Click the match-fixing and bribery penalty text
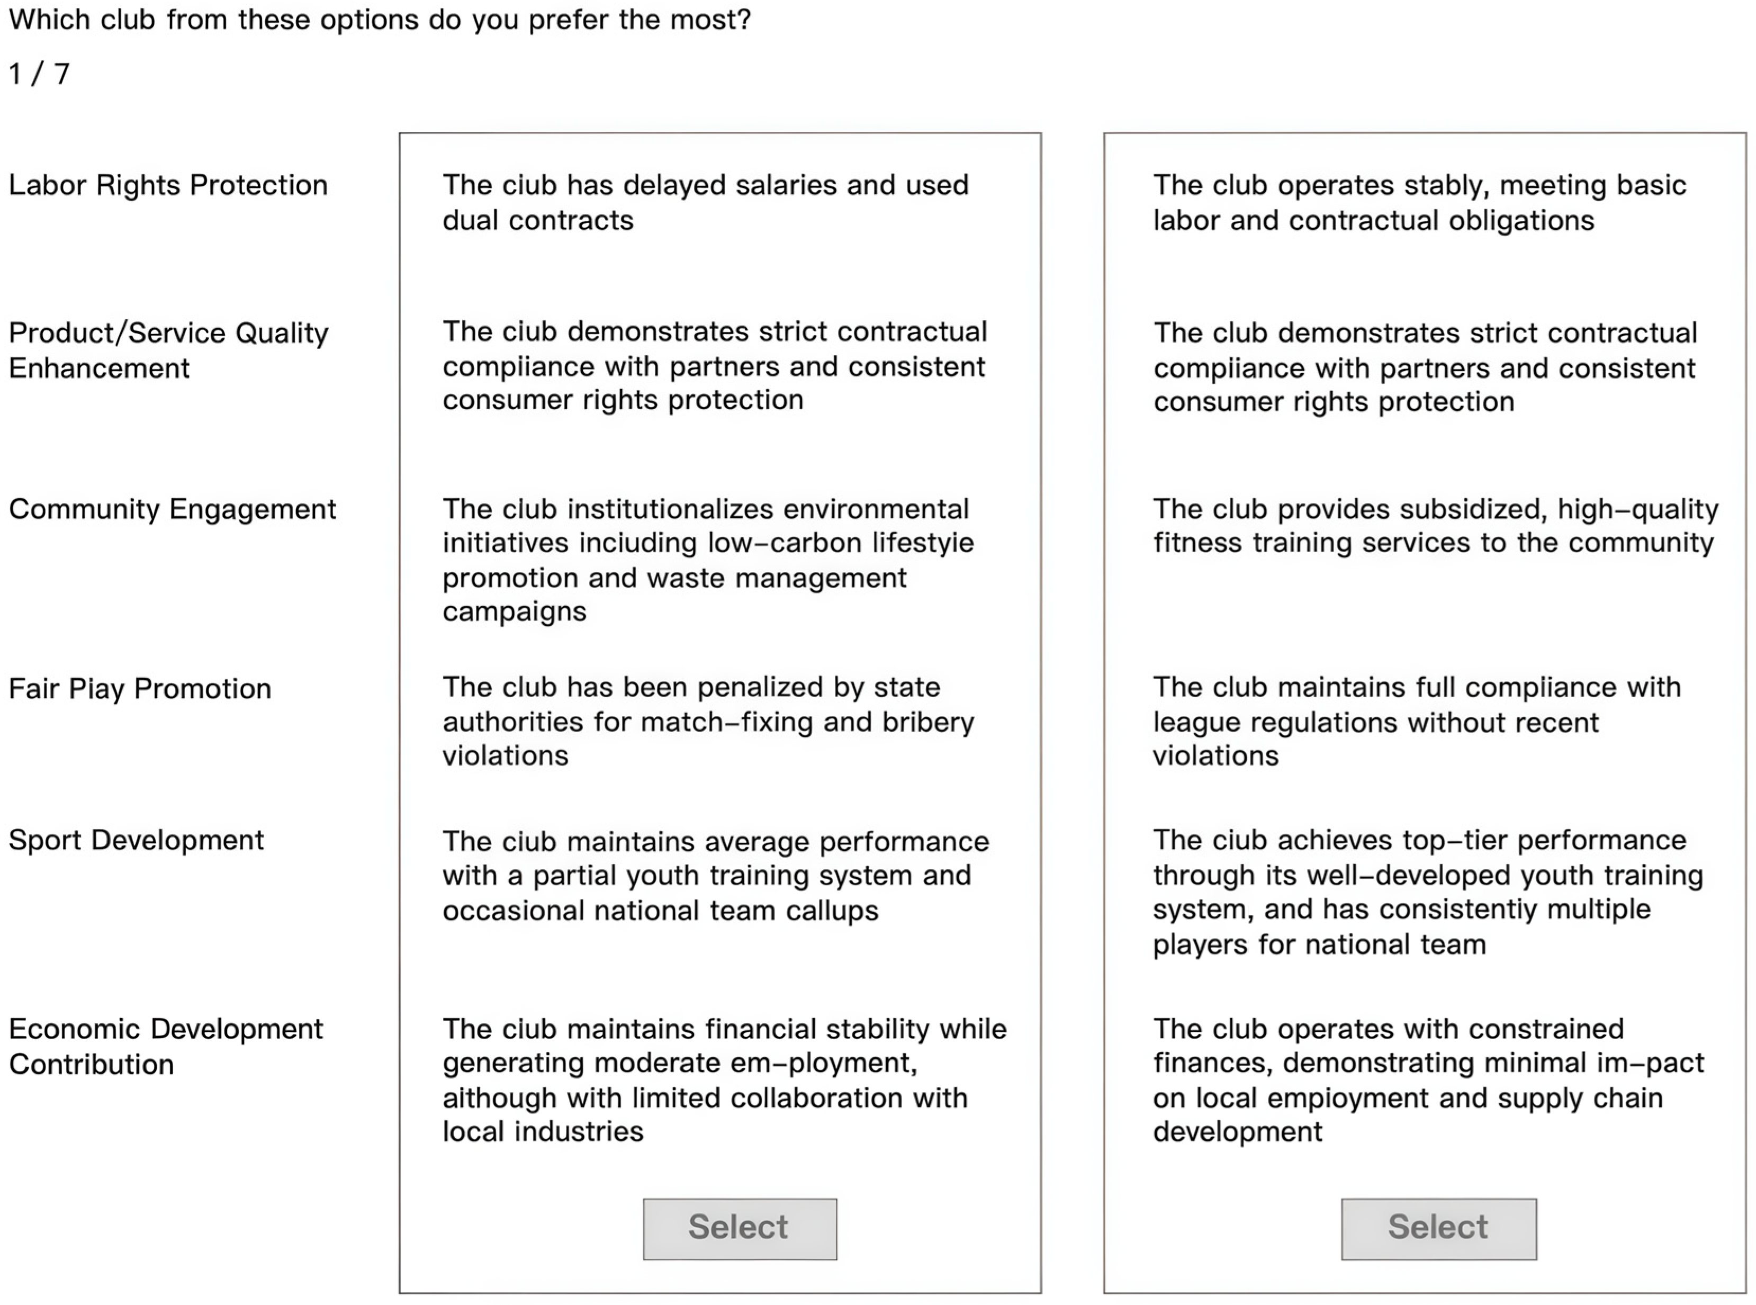The image size is (1756, 1305). [x=708, y=721]
